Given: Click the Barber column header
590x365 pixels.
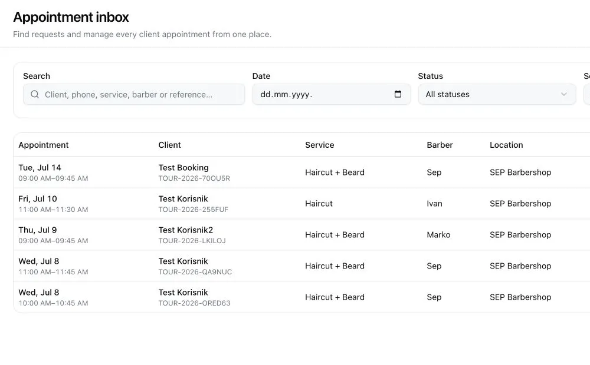Looking at the screenshot, I should pyautogui.click(x=440, y=145).
